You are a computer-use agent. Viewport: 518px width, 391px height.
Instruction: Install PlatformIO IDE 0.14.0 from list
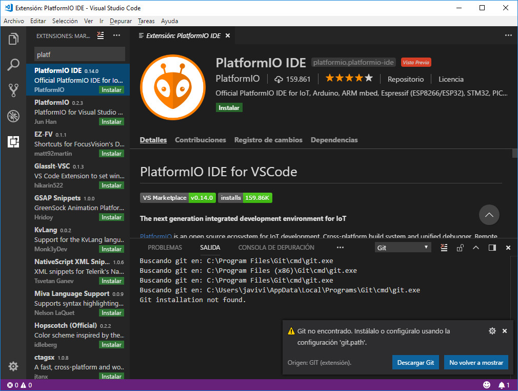(x=111, y=90)
